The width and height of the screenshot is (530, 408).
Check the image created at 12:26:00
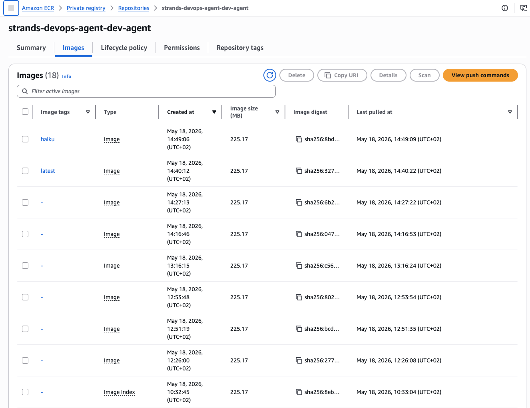25,360
